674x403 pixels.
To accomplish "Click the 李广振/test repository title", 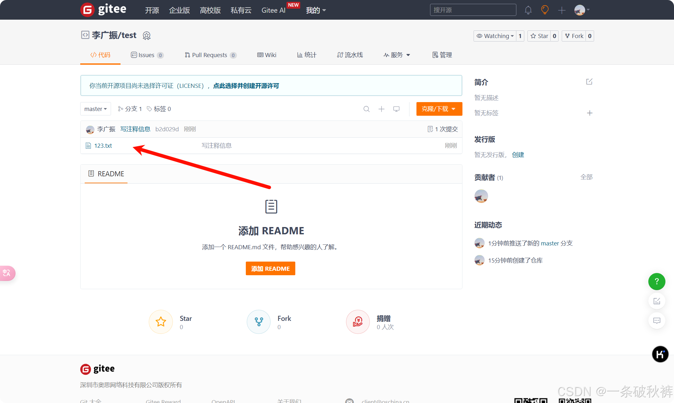I will (x=114, y=35).
